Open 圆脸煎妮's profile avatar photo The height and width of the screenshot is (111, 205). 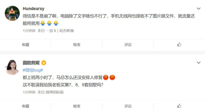click(12, 67)
